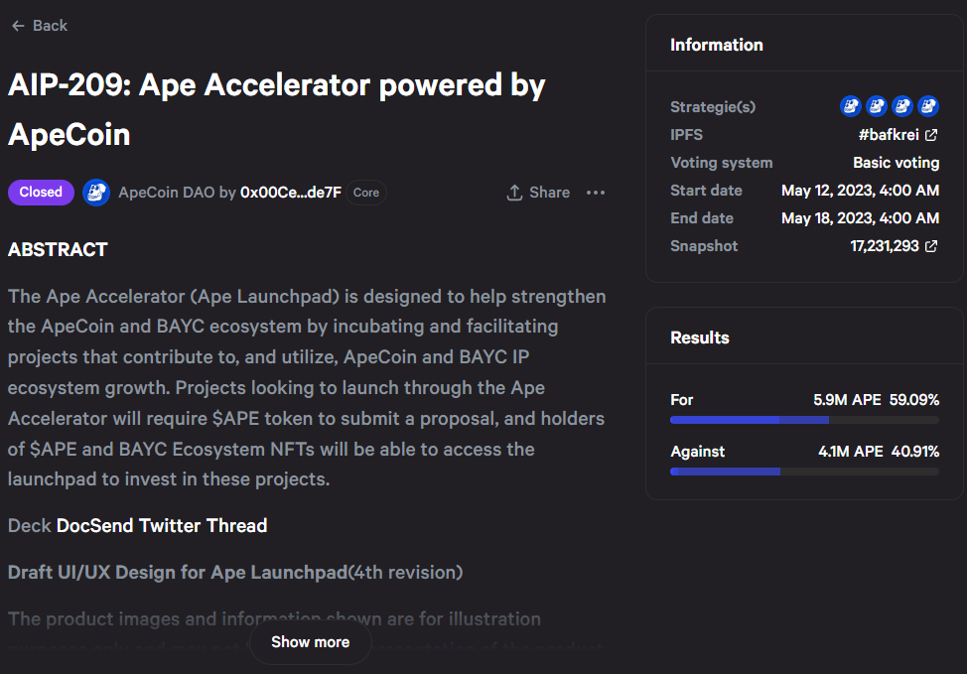Screen dimensions: 967x674
Task: Open snapshot block 17,231,293
Action: tap(885, 246)
